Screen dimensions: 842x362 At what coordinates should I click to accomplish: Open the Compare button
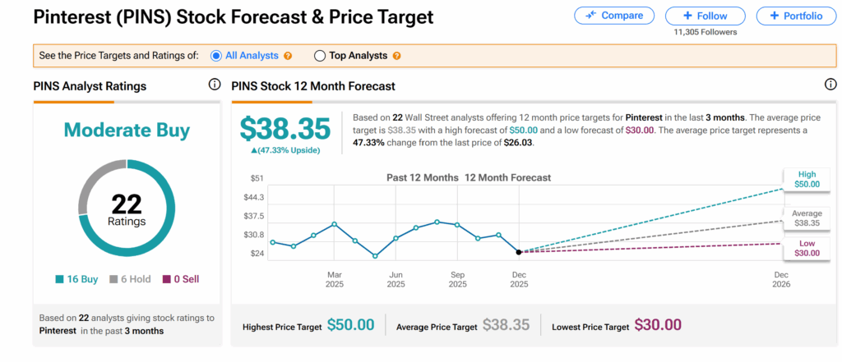(x=614, y=16)
